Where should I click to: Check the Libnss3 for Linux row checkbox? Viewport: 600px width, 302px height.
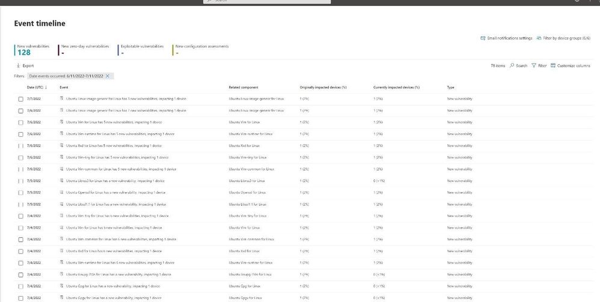(20, 181)
